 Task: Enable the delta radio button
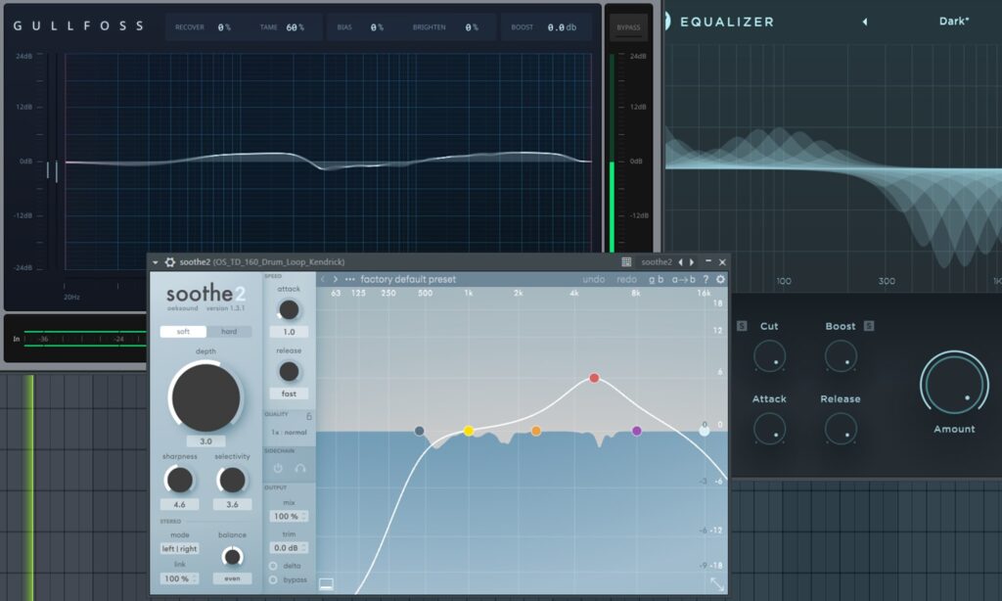click(x=274, y=566)
